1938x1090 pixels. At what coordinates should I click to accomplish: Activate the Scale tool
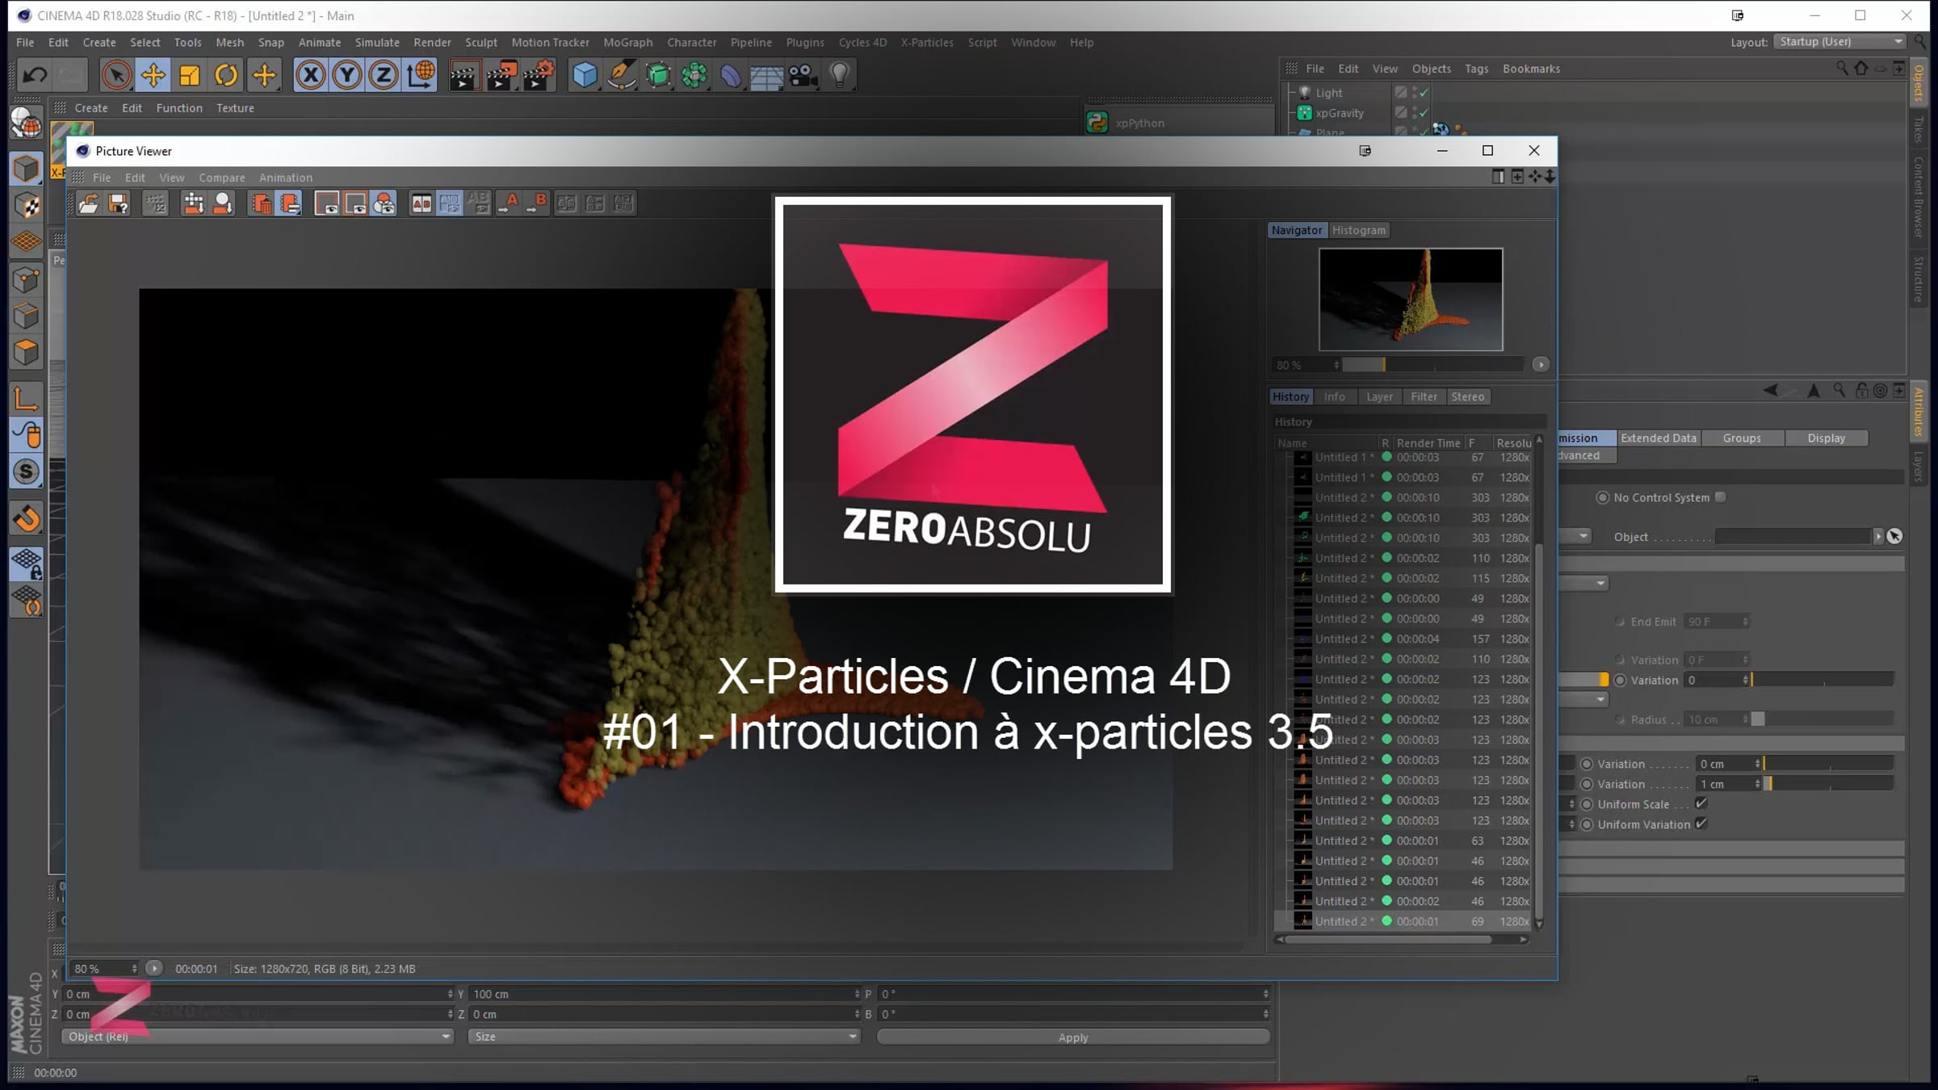pyautogui.click(x=190, y=75)
